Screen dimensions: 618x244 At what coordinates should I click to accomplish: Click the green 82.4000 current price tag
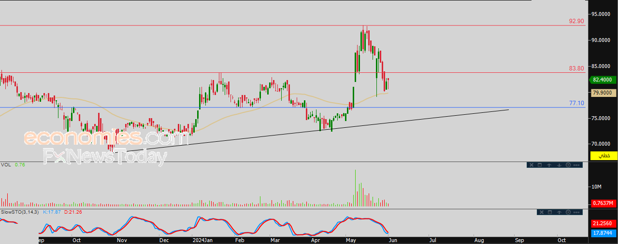click(602, 80)
